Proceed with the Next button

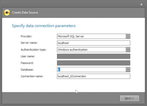point(129,98)
